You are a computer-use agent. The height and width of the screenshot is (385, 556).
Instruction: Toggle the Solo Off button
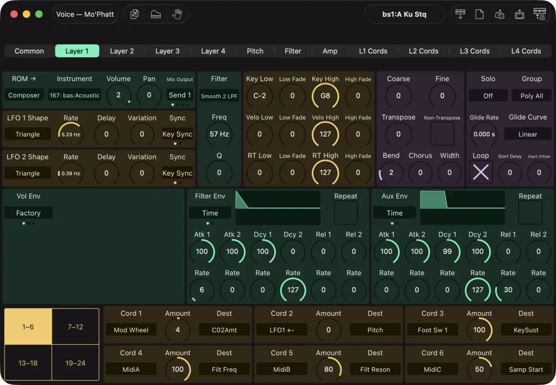tap(487, 95)
